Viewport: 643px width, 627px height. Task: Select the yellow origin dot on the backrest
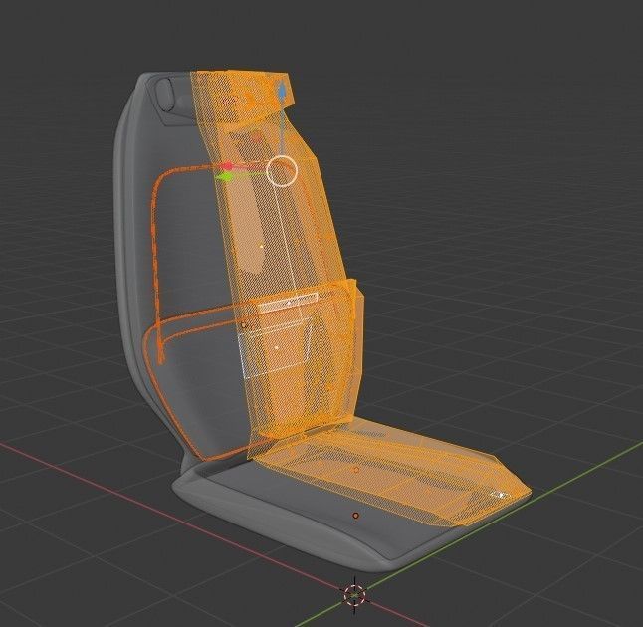[262, 247]
